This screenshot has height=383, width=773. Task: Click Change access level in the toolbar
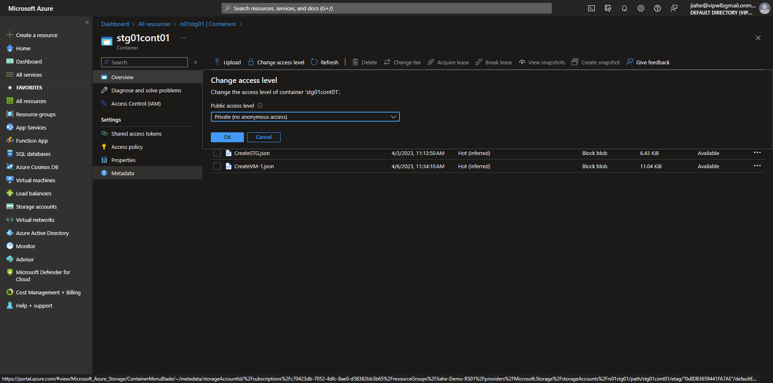(x=276, y=62)
